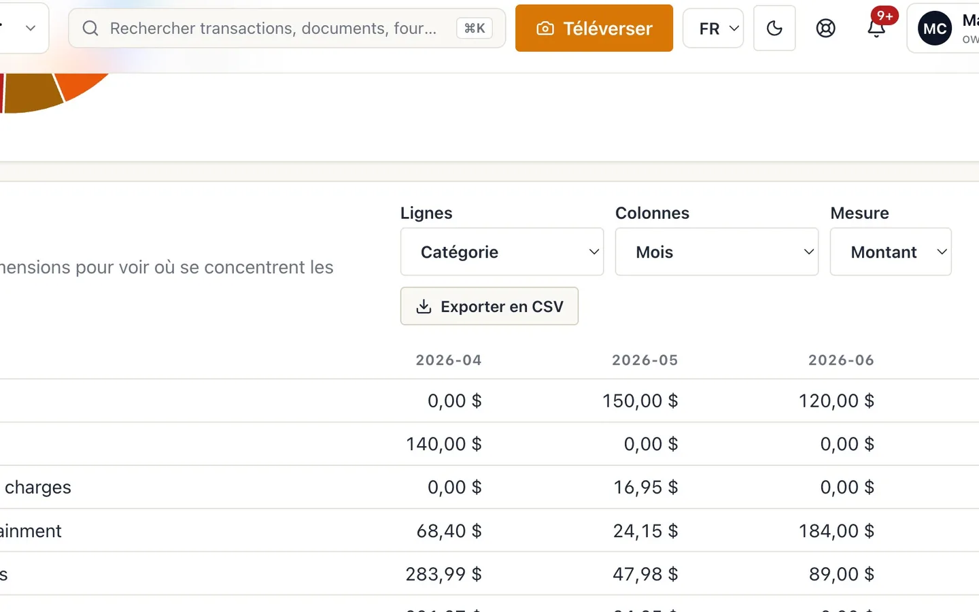This screenshot has width=979, height=612.
Task: Select the 140,00 $ cell
Action: coord(444,444)
